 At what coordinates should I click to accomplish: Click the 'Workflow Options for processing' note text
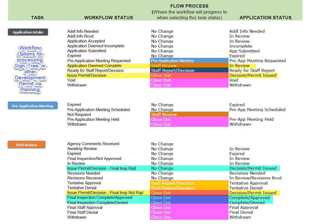(x=30, y=69)
